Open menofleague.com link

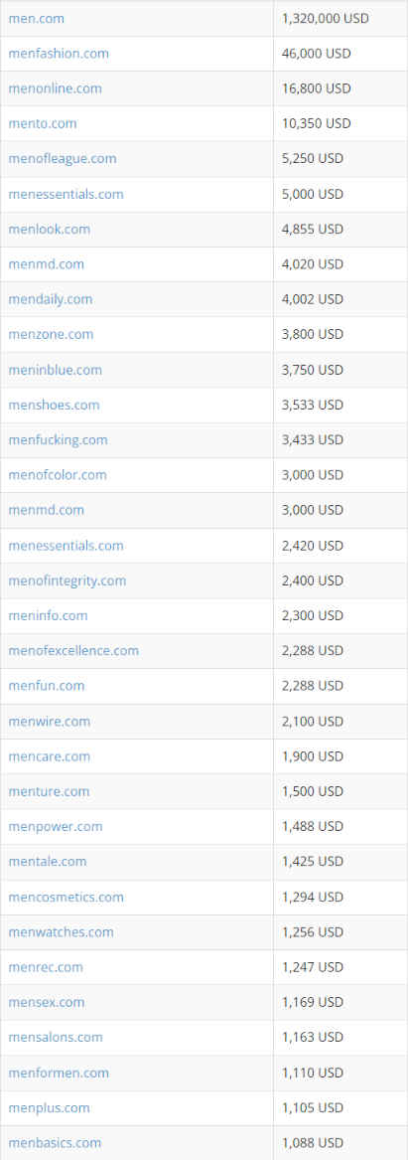pyautogui.click(x=63, y=158)
